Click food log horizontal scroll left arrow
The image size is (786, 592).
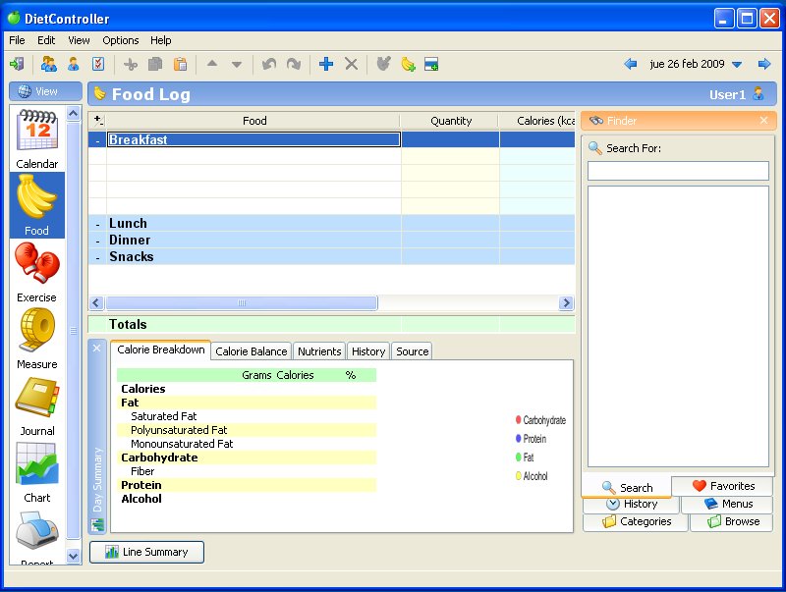[x=96, y=302]
